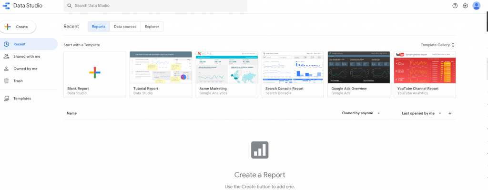488x190 pixels.
Task: Open the user account avatar
Action: point(476,6)
